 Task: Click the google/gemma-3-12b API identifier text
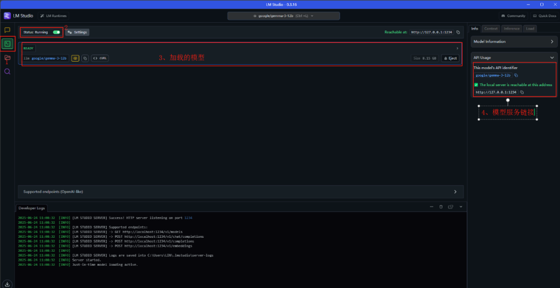[493, 75]
